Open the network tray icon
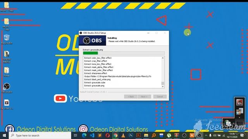 [224, 136]
